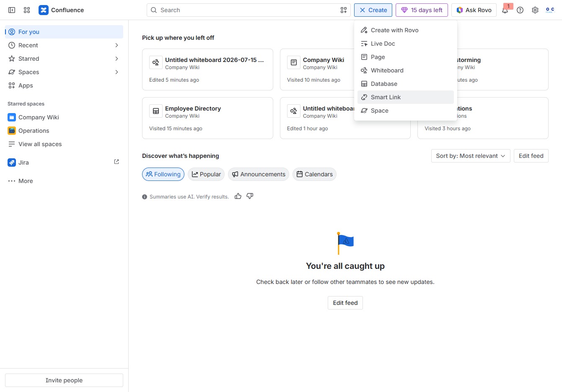This screenshot has height=392, width=562.
Task: Open the settings gear icon
Action: click(x=535, y=10)
